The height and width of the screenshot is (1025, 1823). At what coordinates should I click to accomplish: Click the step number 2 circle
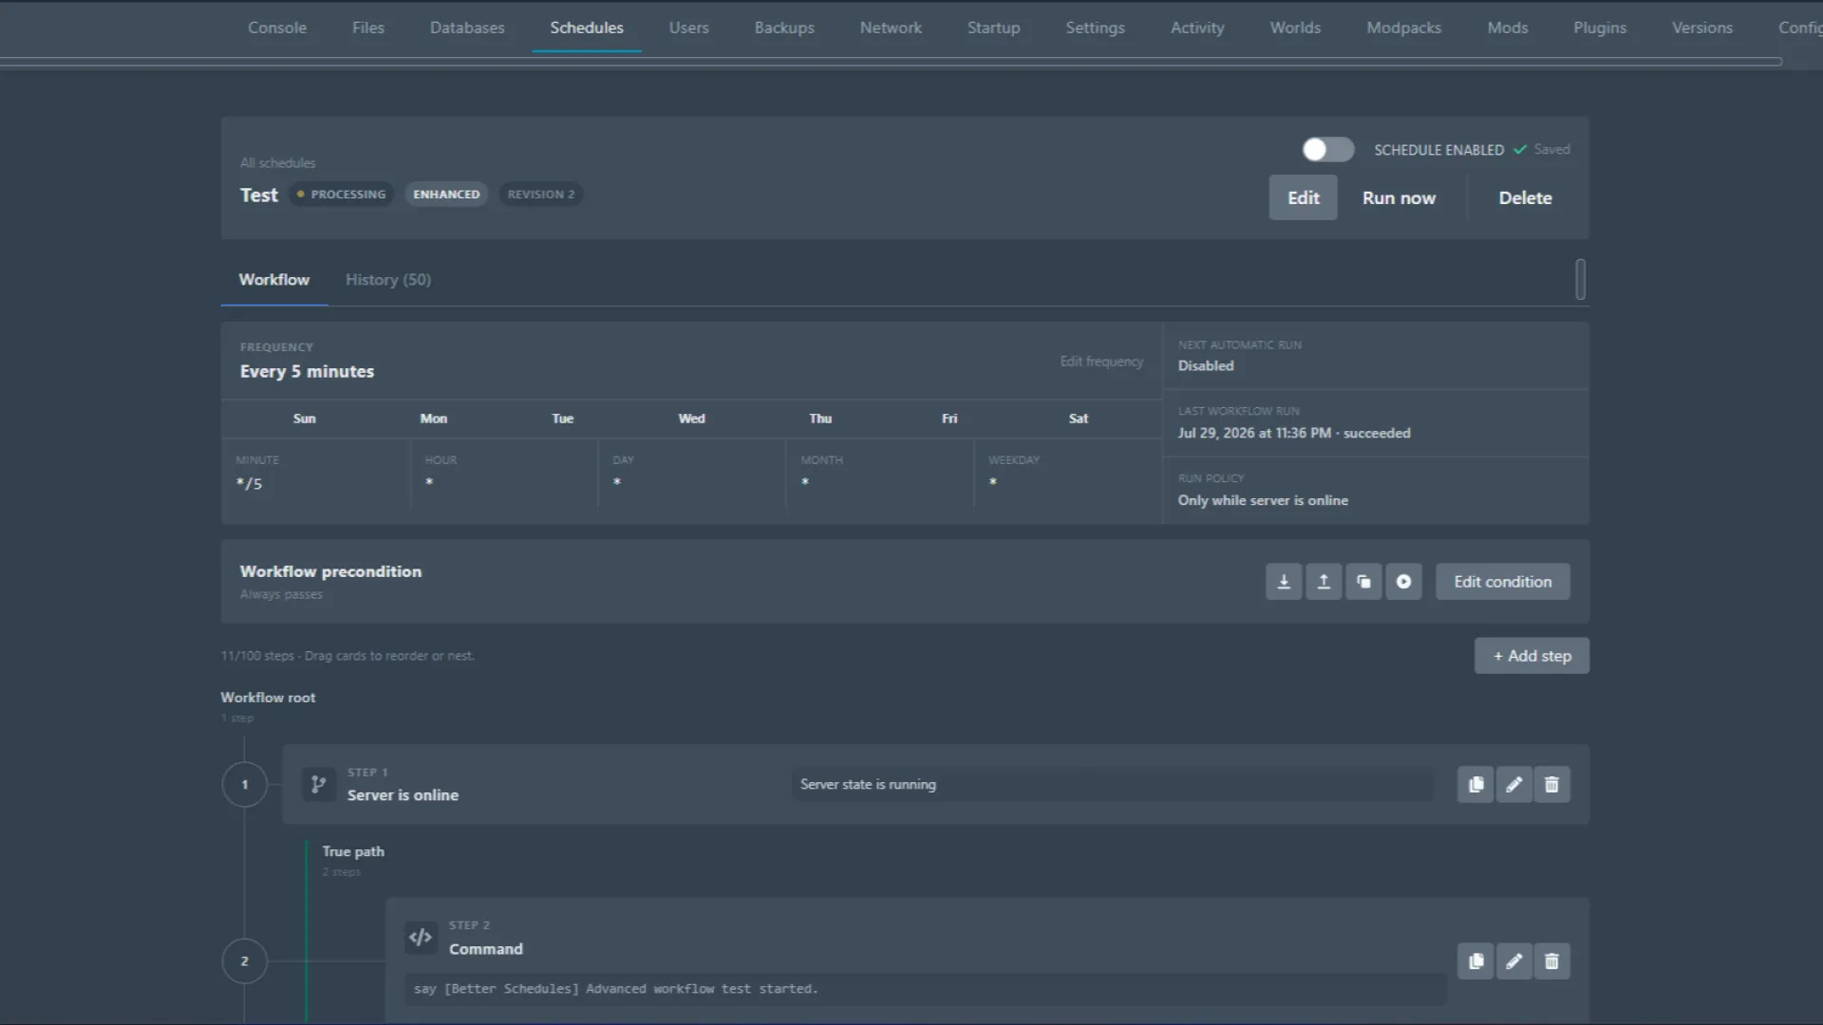pyautogui.click(x=245, y=961)
